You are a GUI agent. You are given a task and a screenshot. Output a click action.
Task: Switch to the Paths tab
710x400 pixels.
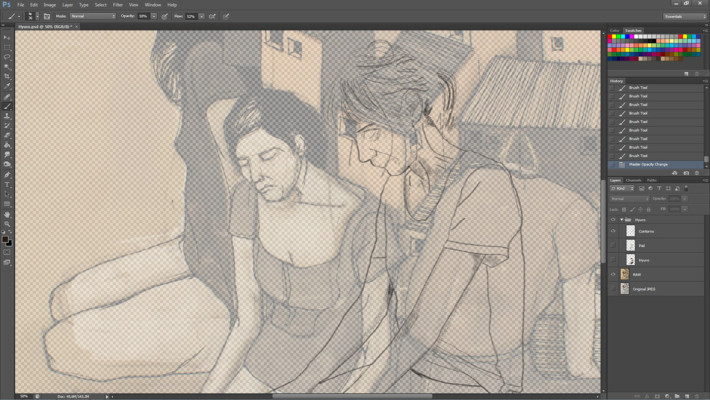[x=652, y=180]
